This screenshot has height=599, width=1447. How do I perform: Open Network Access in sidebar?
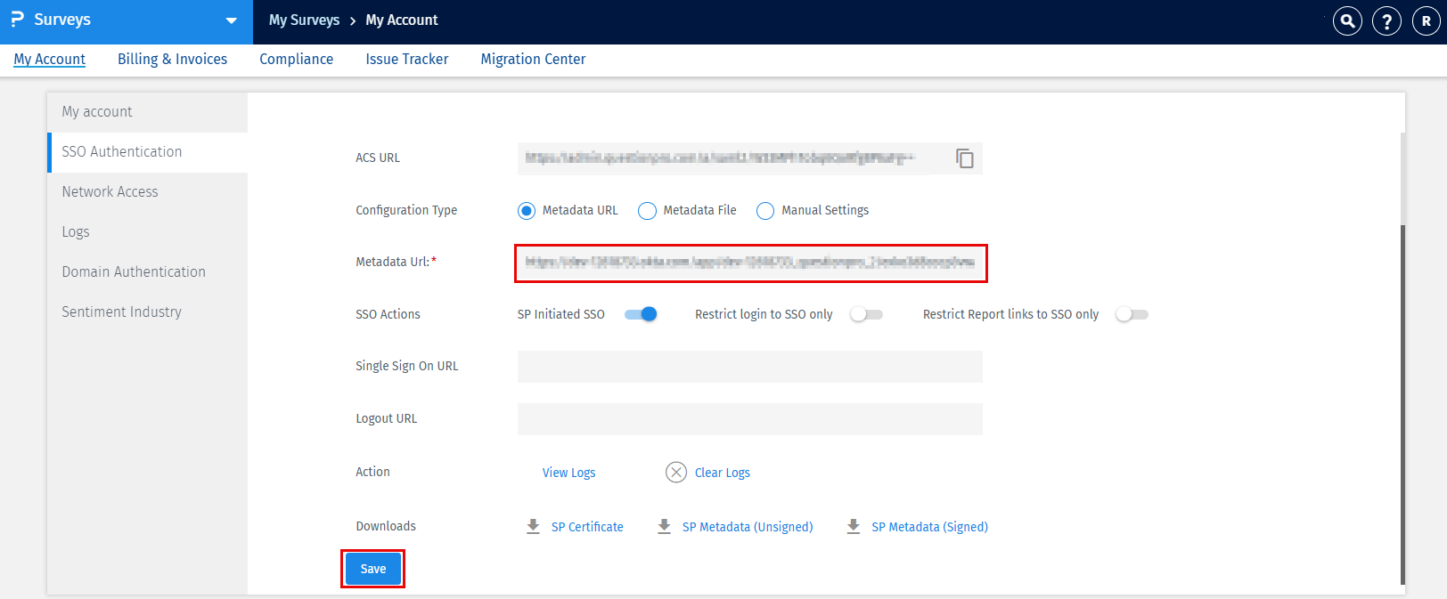[110, 191]
